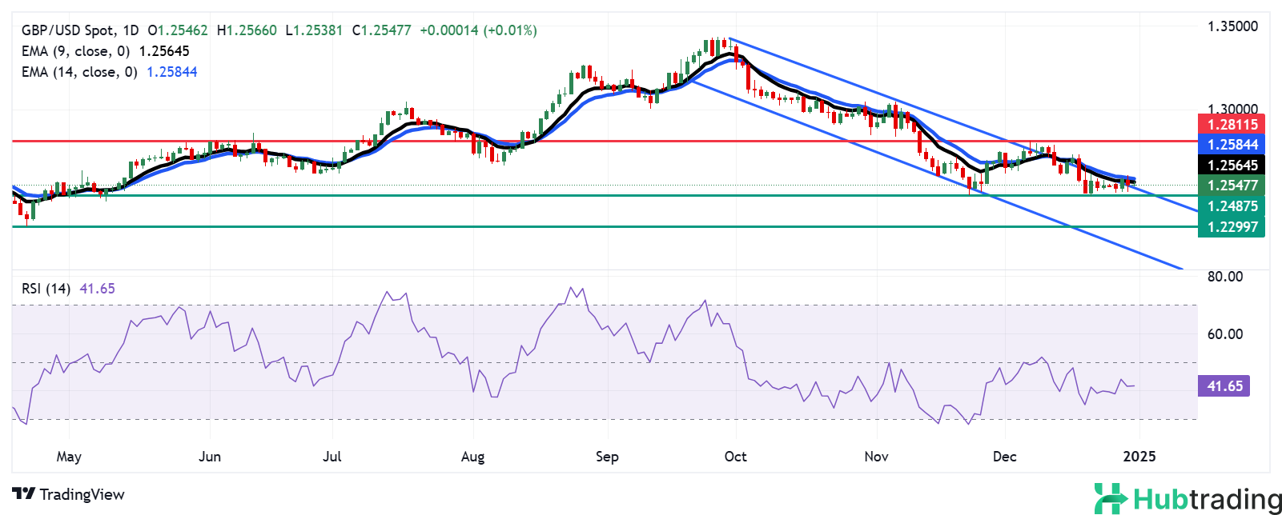Click the Hubtrading brand text

[1207, 500]
